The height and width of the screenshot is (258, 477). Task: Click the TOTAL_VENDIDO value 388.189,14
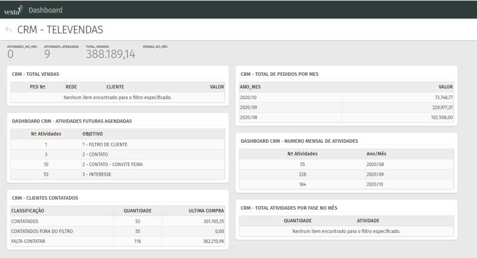[110, 54]
